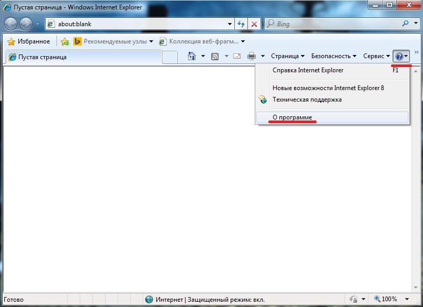Screen dimensions: 423x307
Task: Close the Help menu via question mark button
Action: tap(401, 57)
